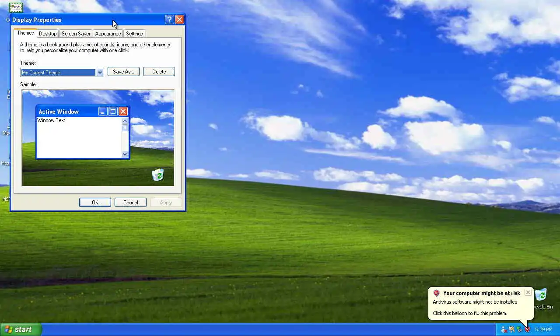Image resolution: width=560 pixels, height=336 pixels.
Task: Click the Delete theme button
Action: click(x=159, y=72)
